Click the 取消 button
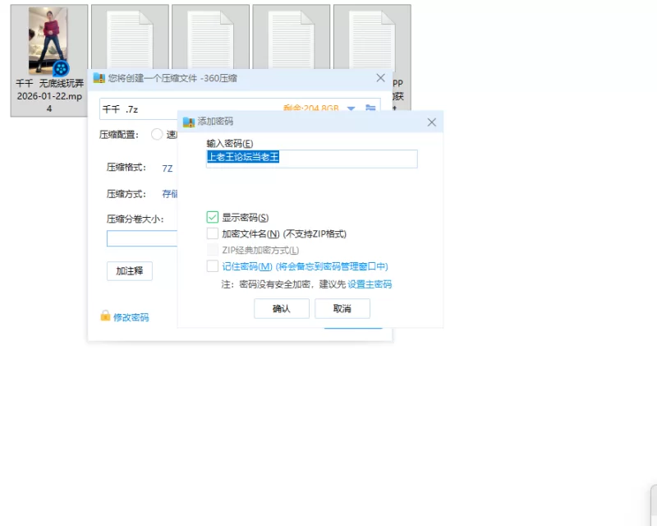Image resolution: width=657 pixels, height=526 pixels. coord(342,309)
